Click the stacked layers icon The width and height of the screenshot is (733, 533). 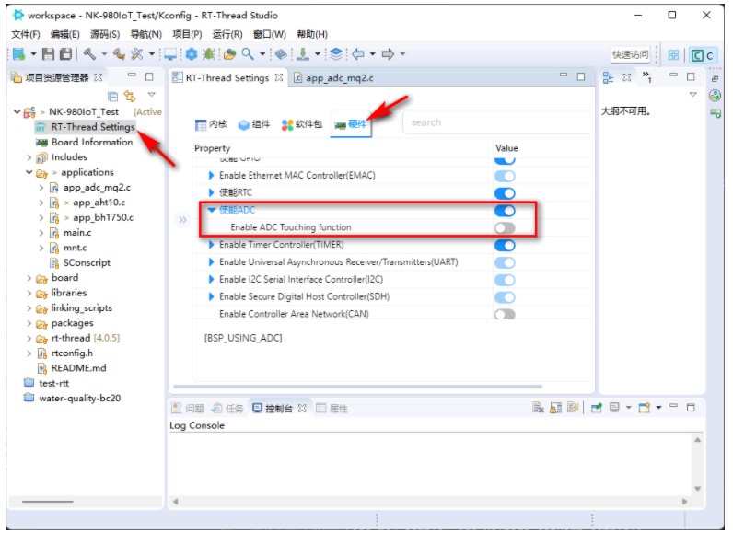coord(335,54)
